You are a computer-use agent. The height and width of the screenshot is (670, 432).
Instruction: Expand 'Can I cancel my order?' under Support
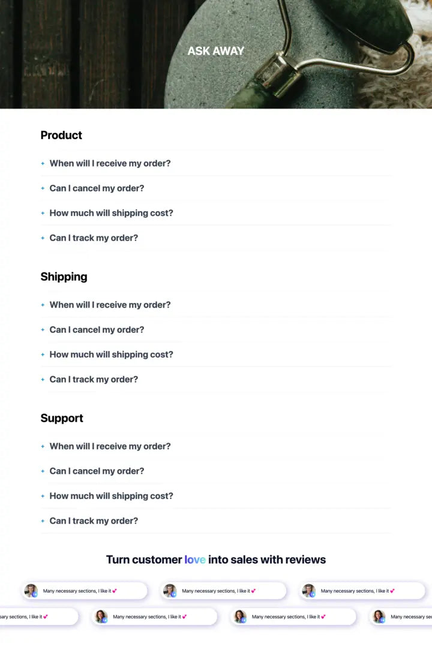tap(97, 471)
